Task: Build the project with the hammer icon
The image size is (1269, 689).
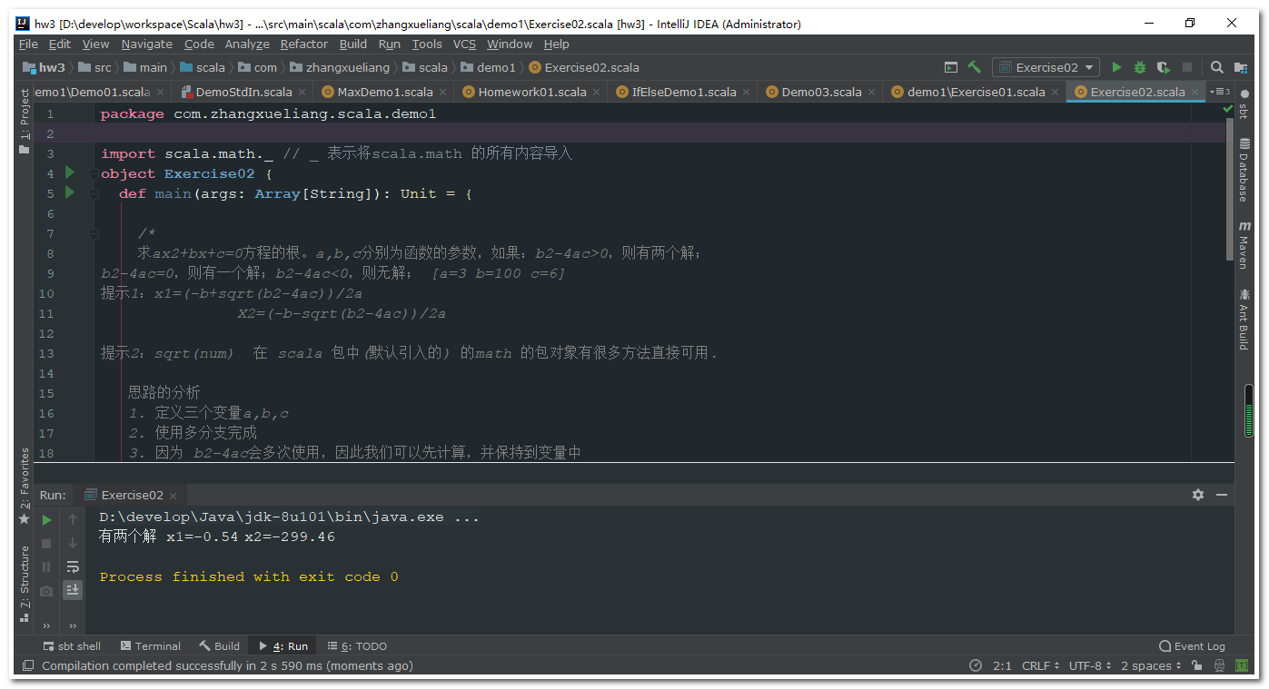Action: [x=975, y=67]
